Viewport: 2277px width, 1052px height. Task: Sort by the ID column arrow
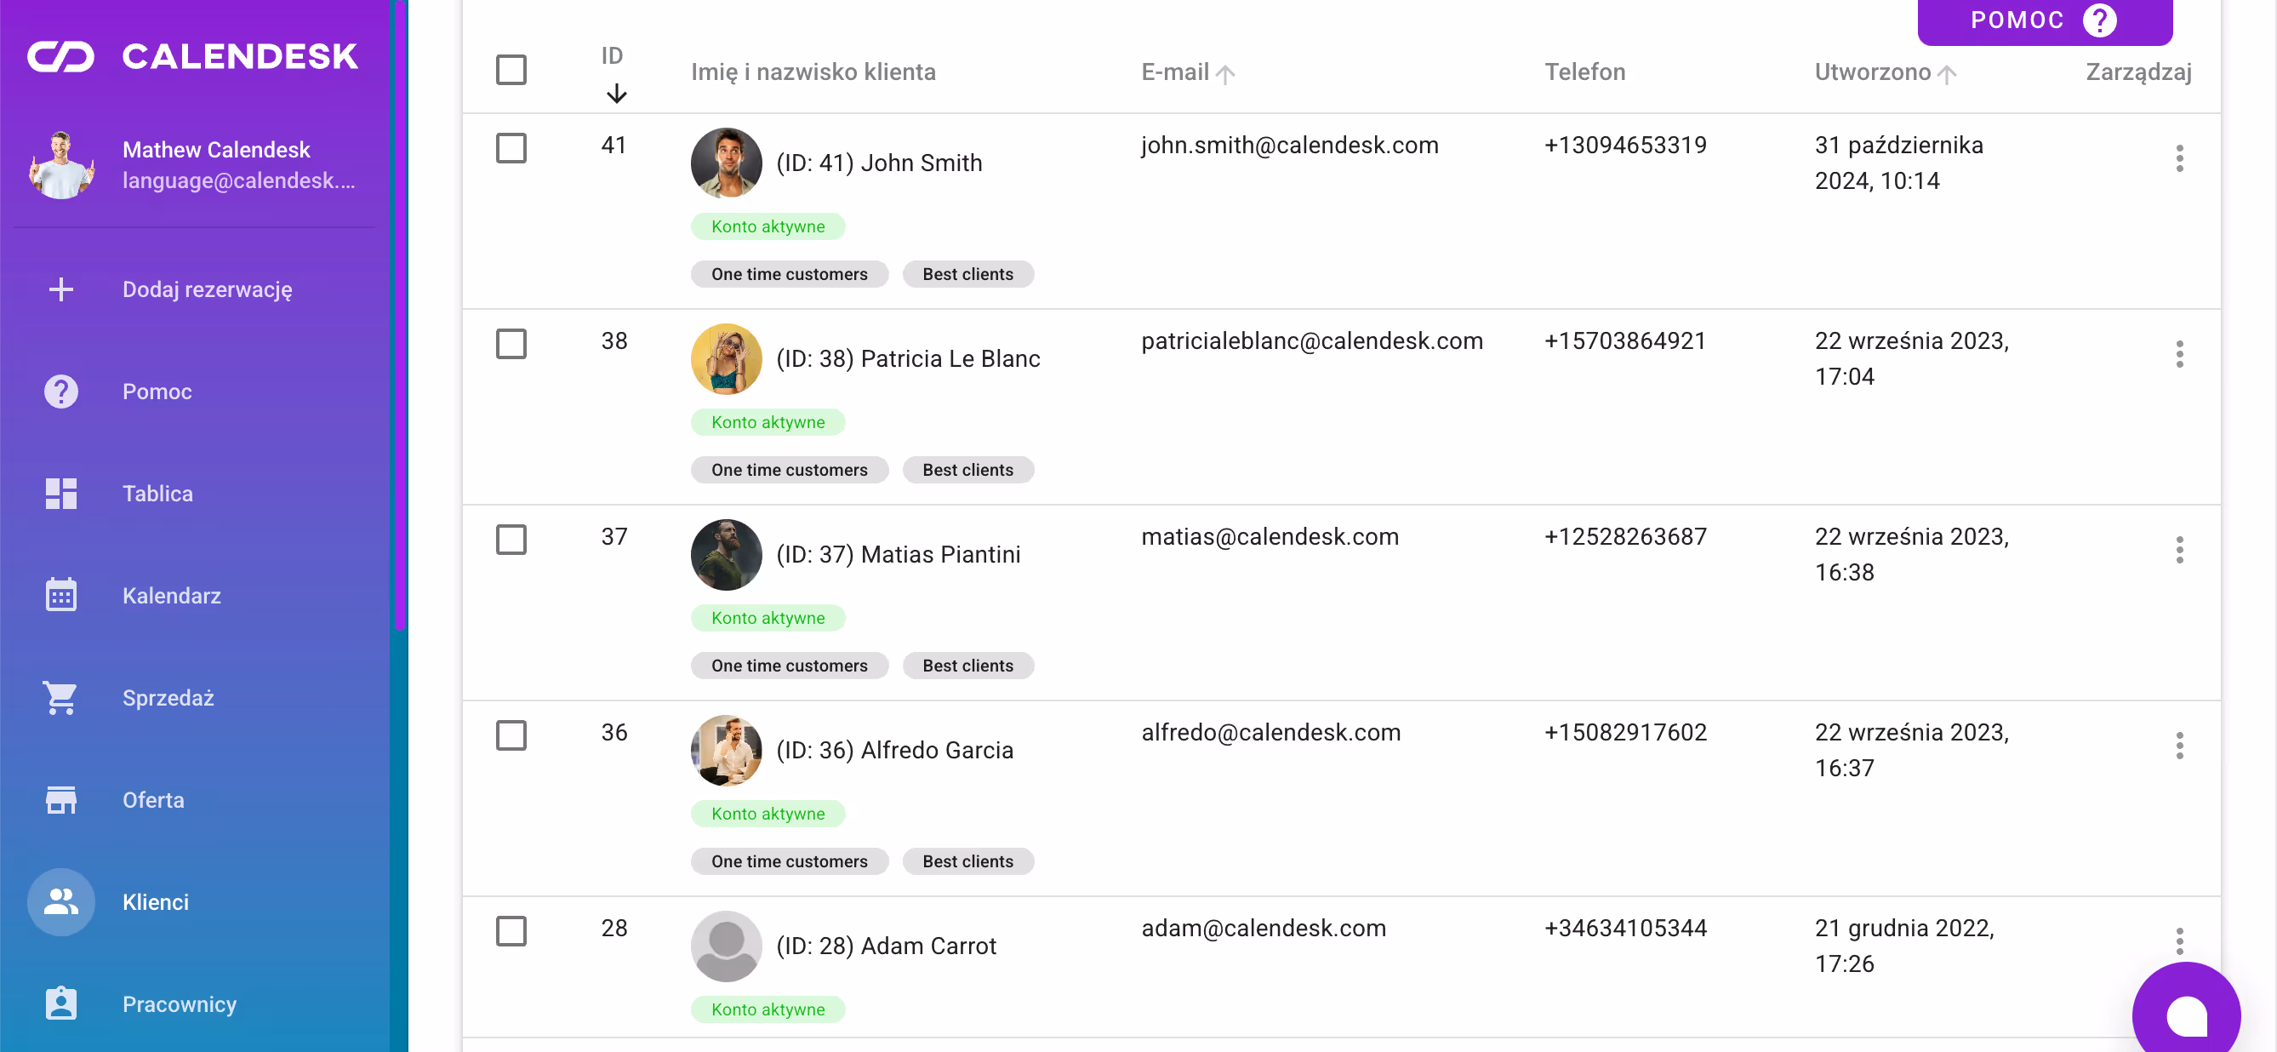click(616, 94)
